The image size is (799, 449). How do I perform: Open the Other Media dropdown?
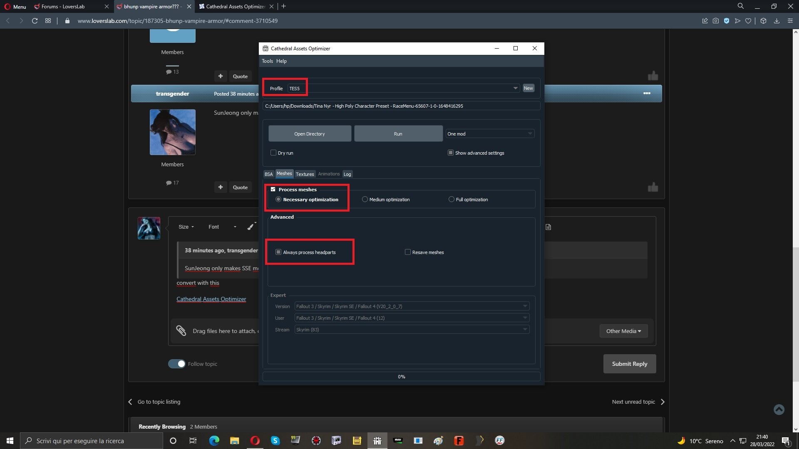coord(623,331)
